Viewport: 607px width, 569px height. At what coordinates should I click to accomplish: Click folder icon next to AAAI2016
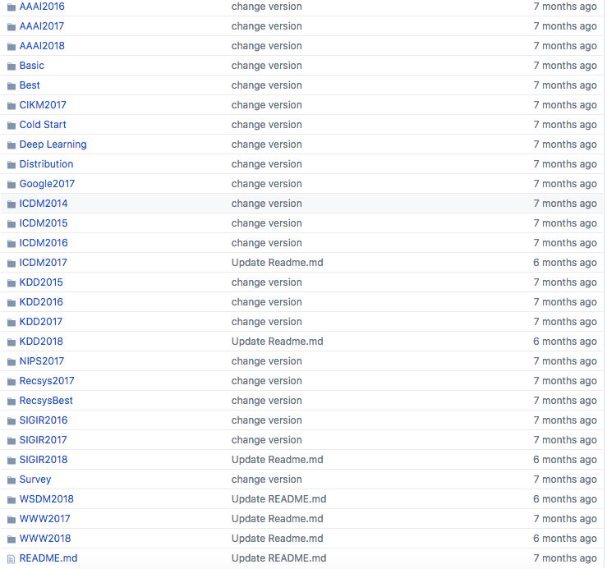pos(11,7)
